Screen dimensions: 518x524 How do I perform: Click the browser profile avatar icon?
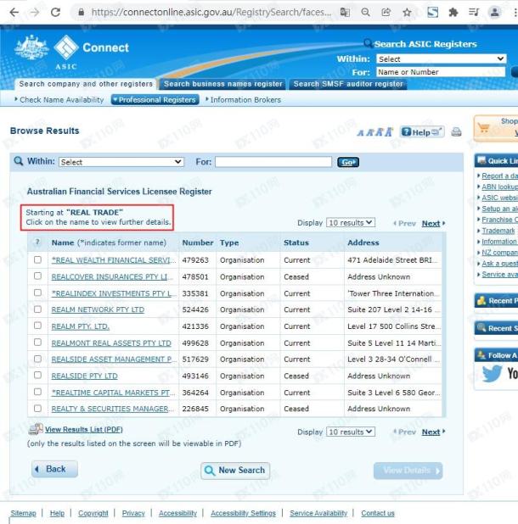pyautogui.click(x=494, y=13)
